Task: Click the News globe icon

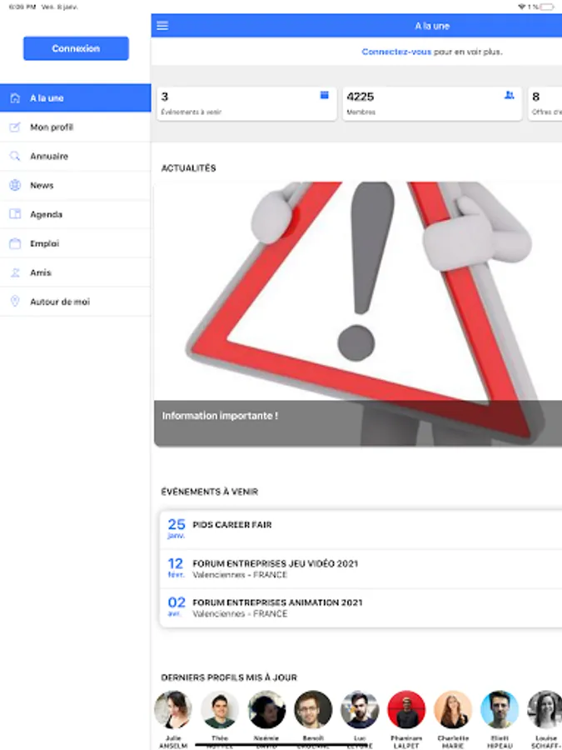Action: pyautogui.click(x=15, y=186)
